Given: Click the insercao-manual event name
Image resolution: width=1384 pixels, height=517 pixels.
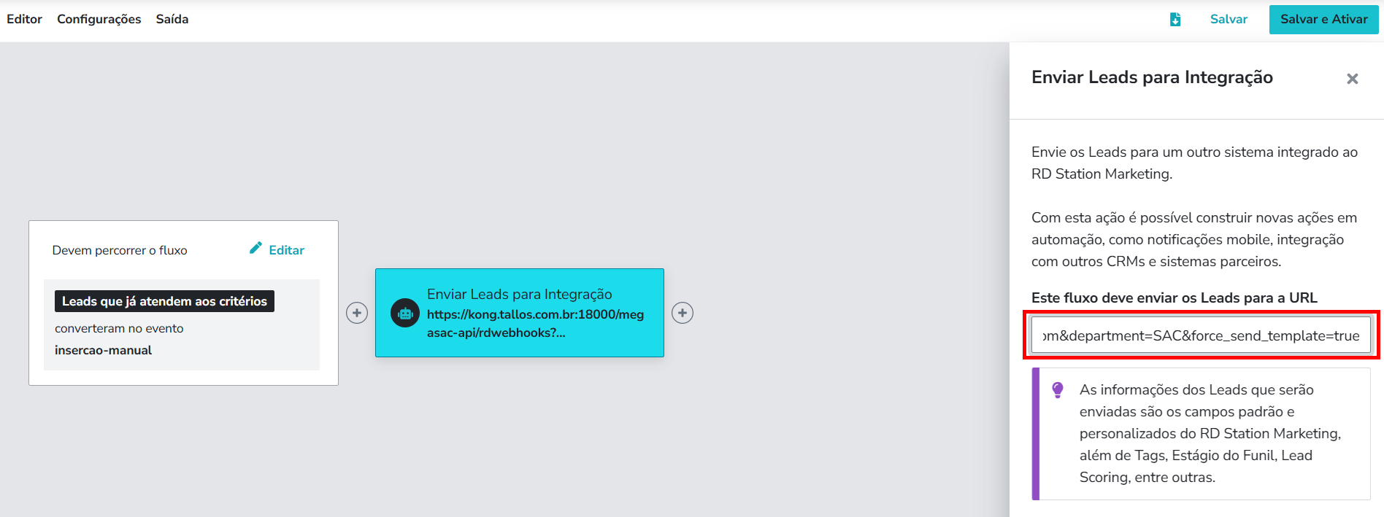Looking at the screenshot, I should [103, 350].
